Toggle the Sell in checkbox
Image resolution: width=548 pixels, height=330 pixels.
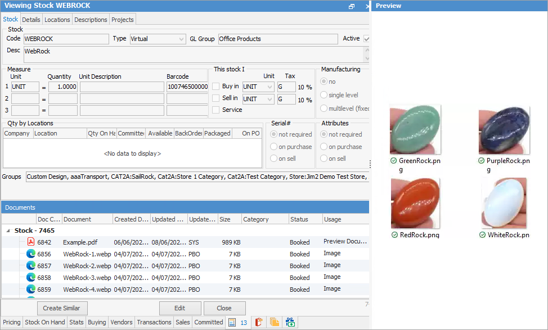point(216,98)
